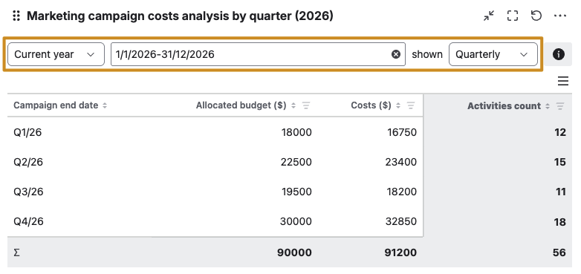Open the Current year dropdown
The image size is (581, 274).
click(56, 54)
